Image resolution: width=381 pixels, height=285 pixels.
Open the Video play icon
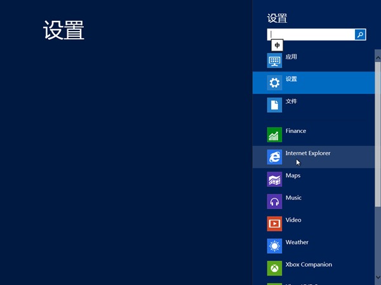point(274,224)
